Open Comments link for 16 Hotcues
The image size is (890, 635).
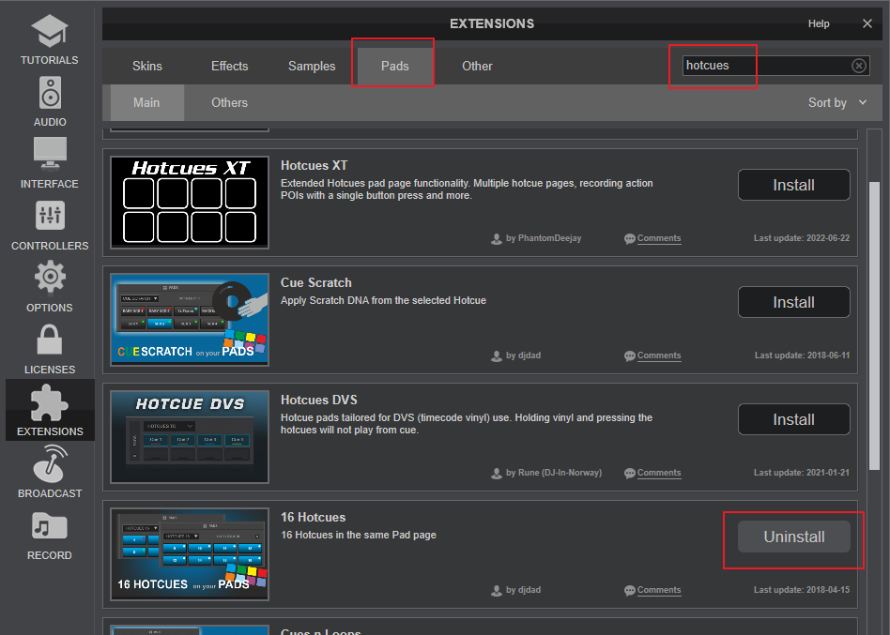click(x=659, y=590)
